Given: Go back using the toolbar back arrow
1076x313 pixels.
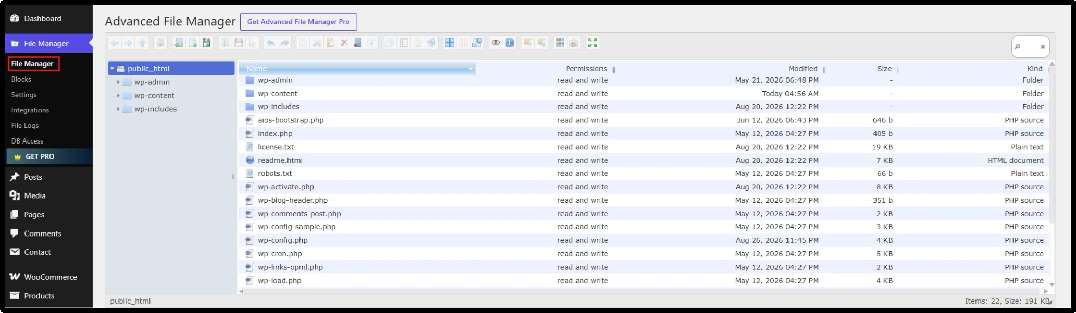Looking at the screenshot, I should click(115, 43).
